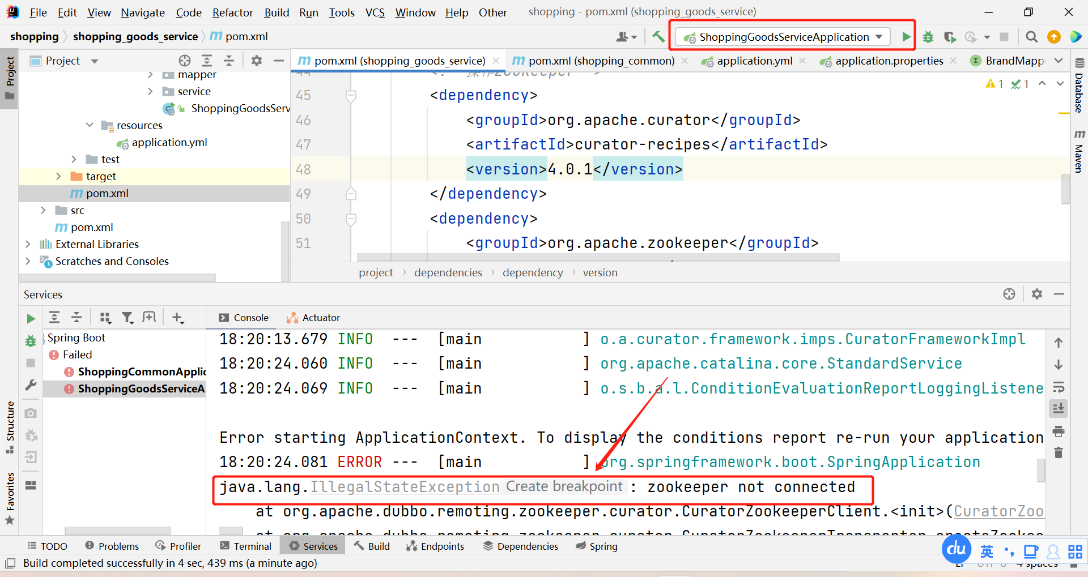Run with coverage shield icon

coord(950,37)
